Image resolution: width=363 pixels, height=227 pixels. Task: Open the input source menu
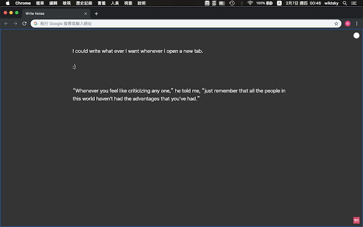click(x=279, y=3)
